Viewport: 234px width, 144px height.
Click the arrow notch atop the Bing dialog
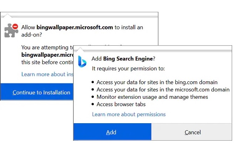point(80,49)
